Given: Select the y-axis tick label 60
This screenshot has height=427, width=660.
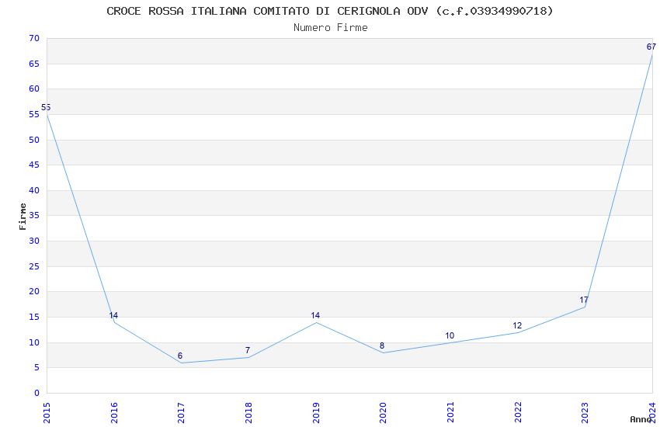Looking at the screenshot, I should 34,89.
